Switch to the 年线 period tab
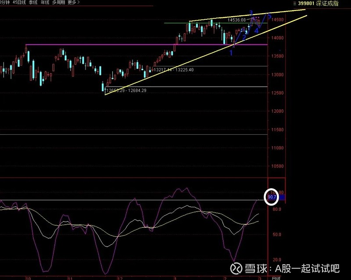 [x=45, y=3]
